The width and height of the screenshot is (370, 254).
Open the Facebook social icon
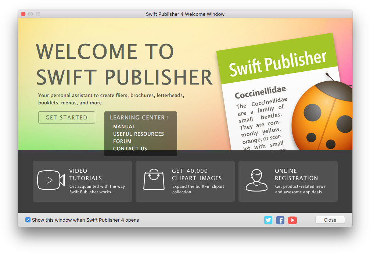coord(280,220)
